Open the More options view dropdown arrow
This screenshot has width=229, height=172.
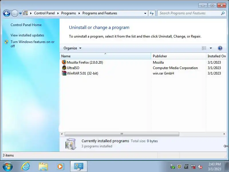coord(211,48)
